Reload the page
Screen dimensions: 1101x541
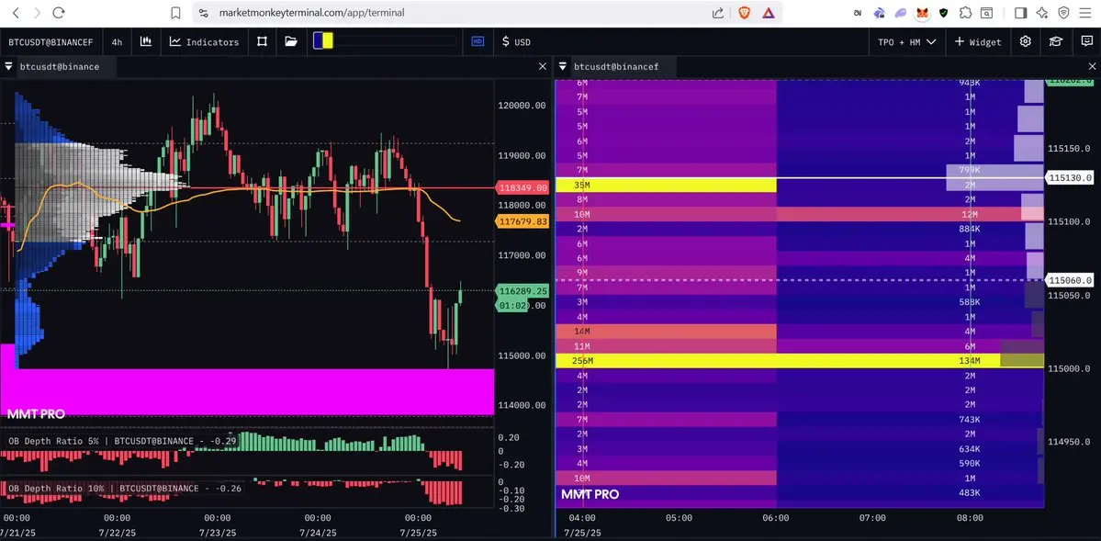point(59,13)
